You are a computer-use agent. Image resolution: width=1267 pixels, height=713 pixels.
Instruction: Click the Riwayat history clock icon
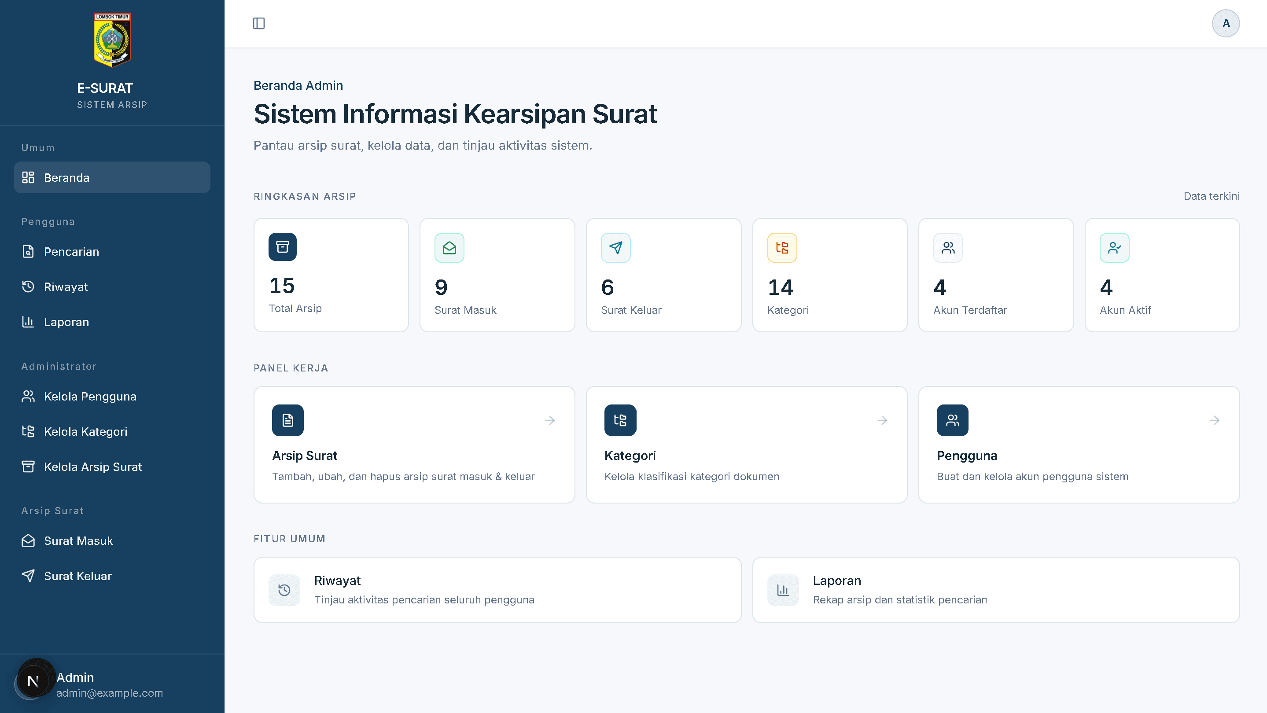coord(28,287)
